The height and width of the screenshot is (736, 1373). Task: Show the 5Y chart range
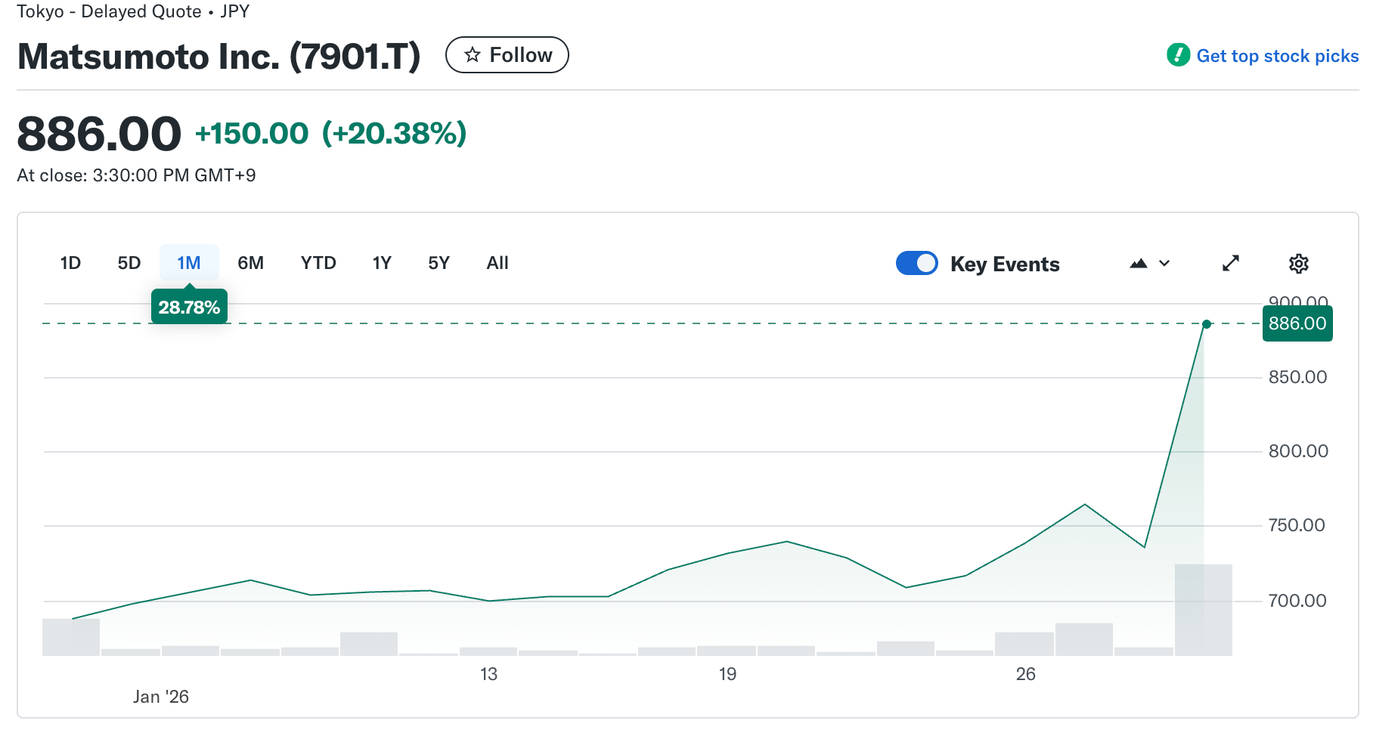click(439, 263)
